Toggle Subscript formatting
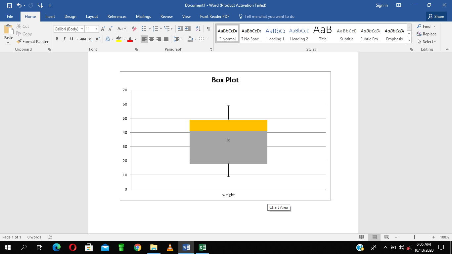The image size is (452, 254). pyautogui.click(x=90, y=39)
